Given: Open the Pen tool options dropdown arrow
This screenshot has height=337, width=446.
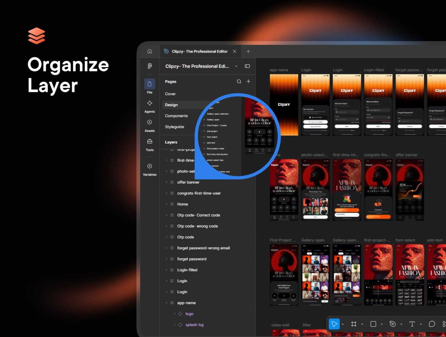Looking at the screenshot, I should [x=401, y=324].
